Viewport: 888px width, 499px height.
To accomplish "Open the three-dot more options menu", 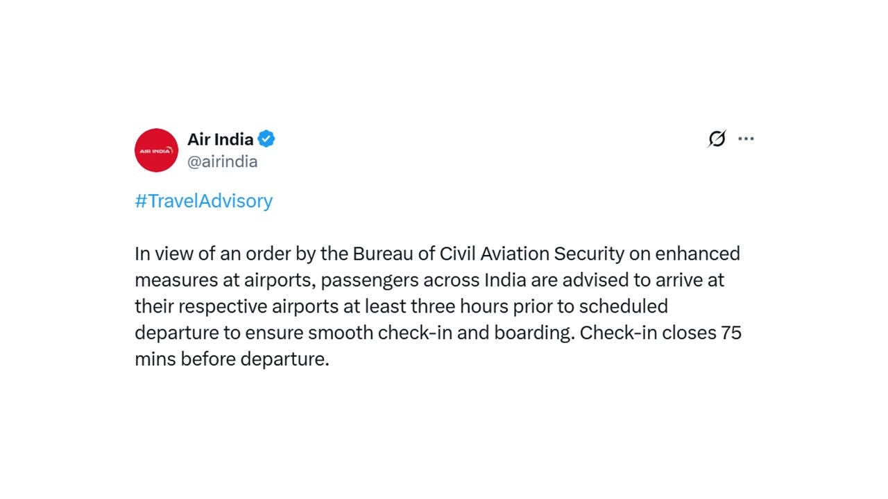I will coord(746,139).
